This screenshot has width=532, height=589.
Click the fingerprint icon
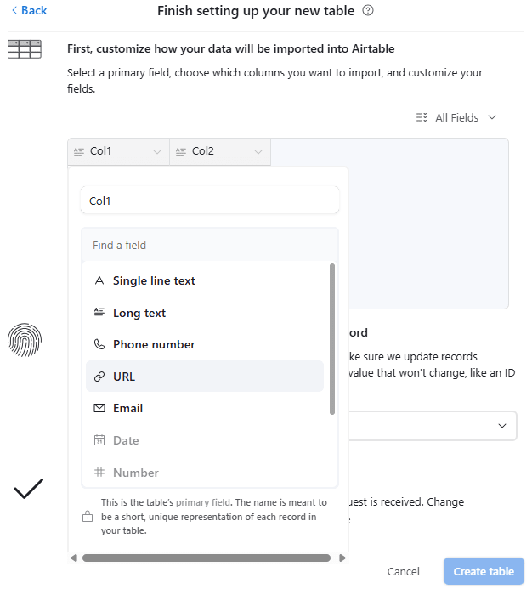tap(25, 340)
